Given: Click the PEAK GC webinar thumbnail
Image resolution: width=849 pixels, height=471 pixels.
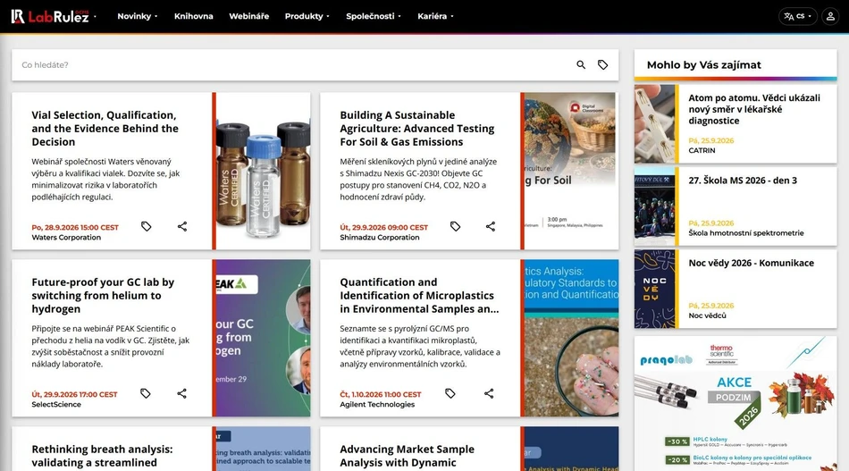Looking at the screenshot, I should [x=263, y=338].
